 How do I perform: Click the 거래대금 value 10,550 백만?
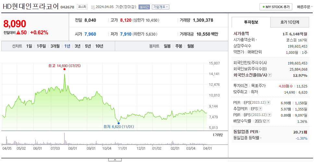(x=207, y=34)
